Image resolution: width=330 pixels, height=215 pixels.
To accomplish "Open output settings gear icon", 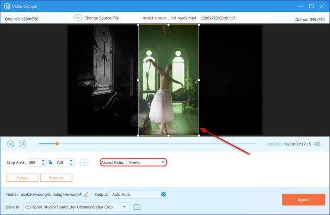I will coord(164,194).
